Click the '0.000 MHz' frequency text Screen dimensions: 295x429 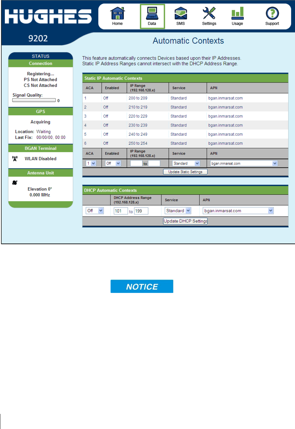40,195
